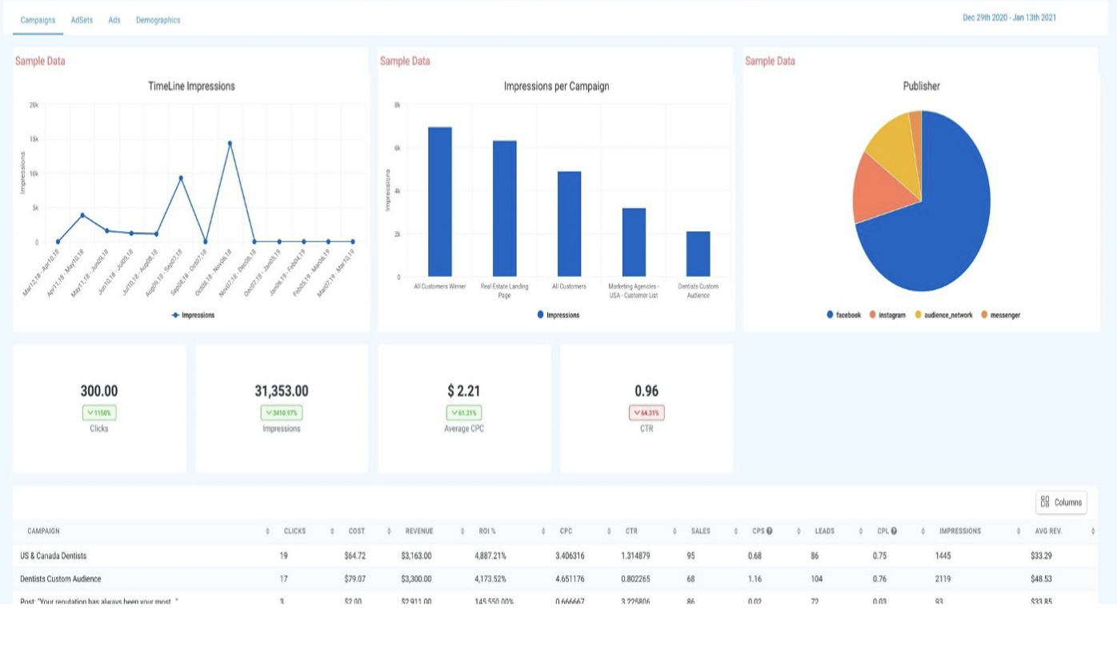The height and width of the screenshot is (669, 1117).
Task: Sort table by the Avg Rev. column
Action: (1047, 531)
